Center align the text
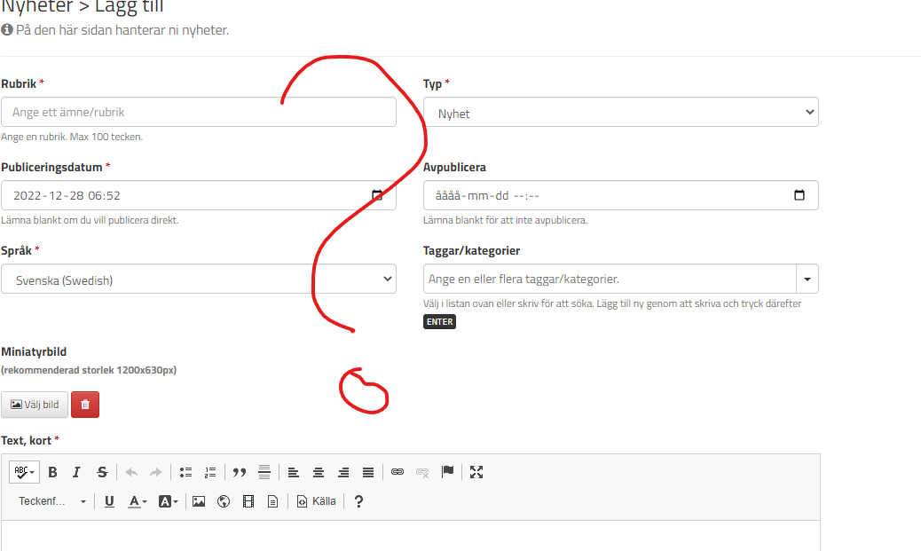 pos(318,472)
